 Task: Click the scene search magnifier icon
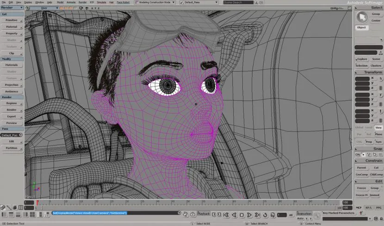[x=256, y=2]
